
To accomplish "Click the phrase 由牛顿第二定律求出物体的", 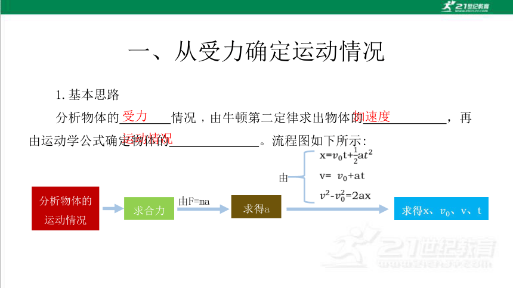I will pyautogui.click(x=286, y=118).
